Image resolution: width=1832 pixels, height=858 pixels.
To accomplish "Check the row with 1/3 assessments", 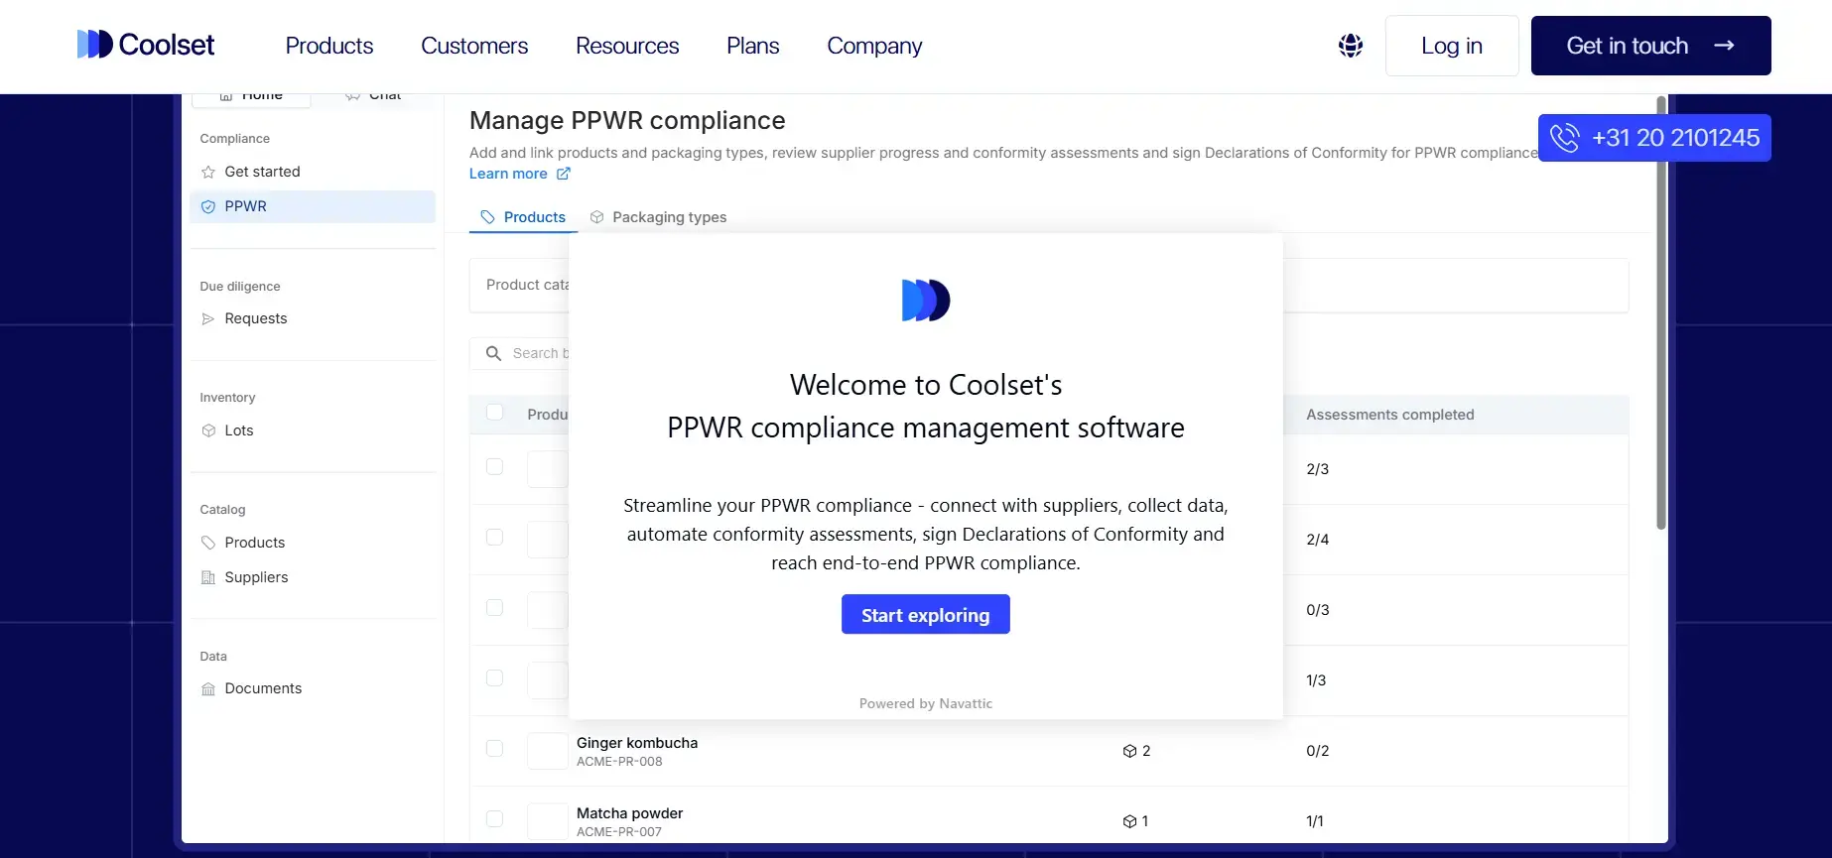I will click(494, 678).
